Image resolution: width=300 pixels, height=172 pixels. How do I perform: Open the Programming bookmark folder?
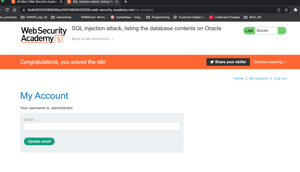click(x=158, y=17)
